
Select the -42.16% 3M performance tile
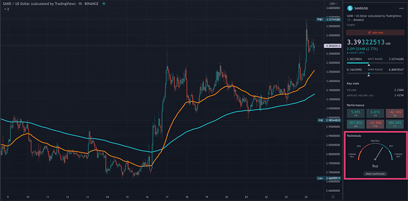pos(394,114)
